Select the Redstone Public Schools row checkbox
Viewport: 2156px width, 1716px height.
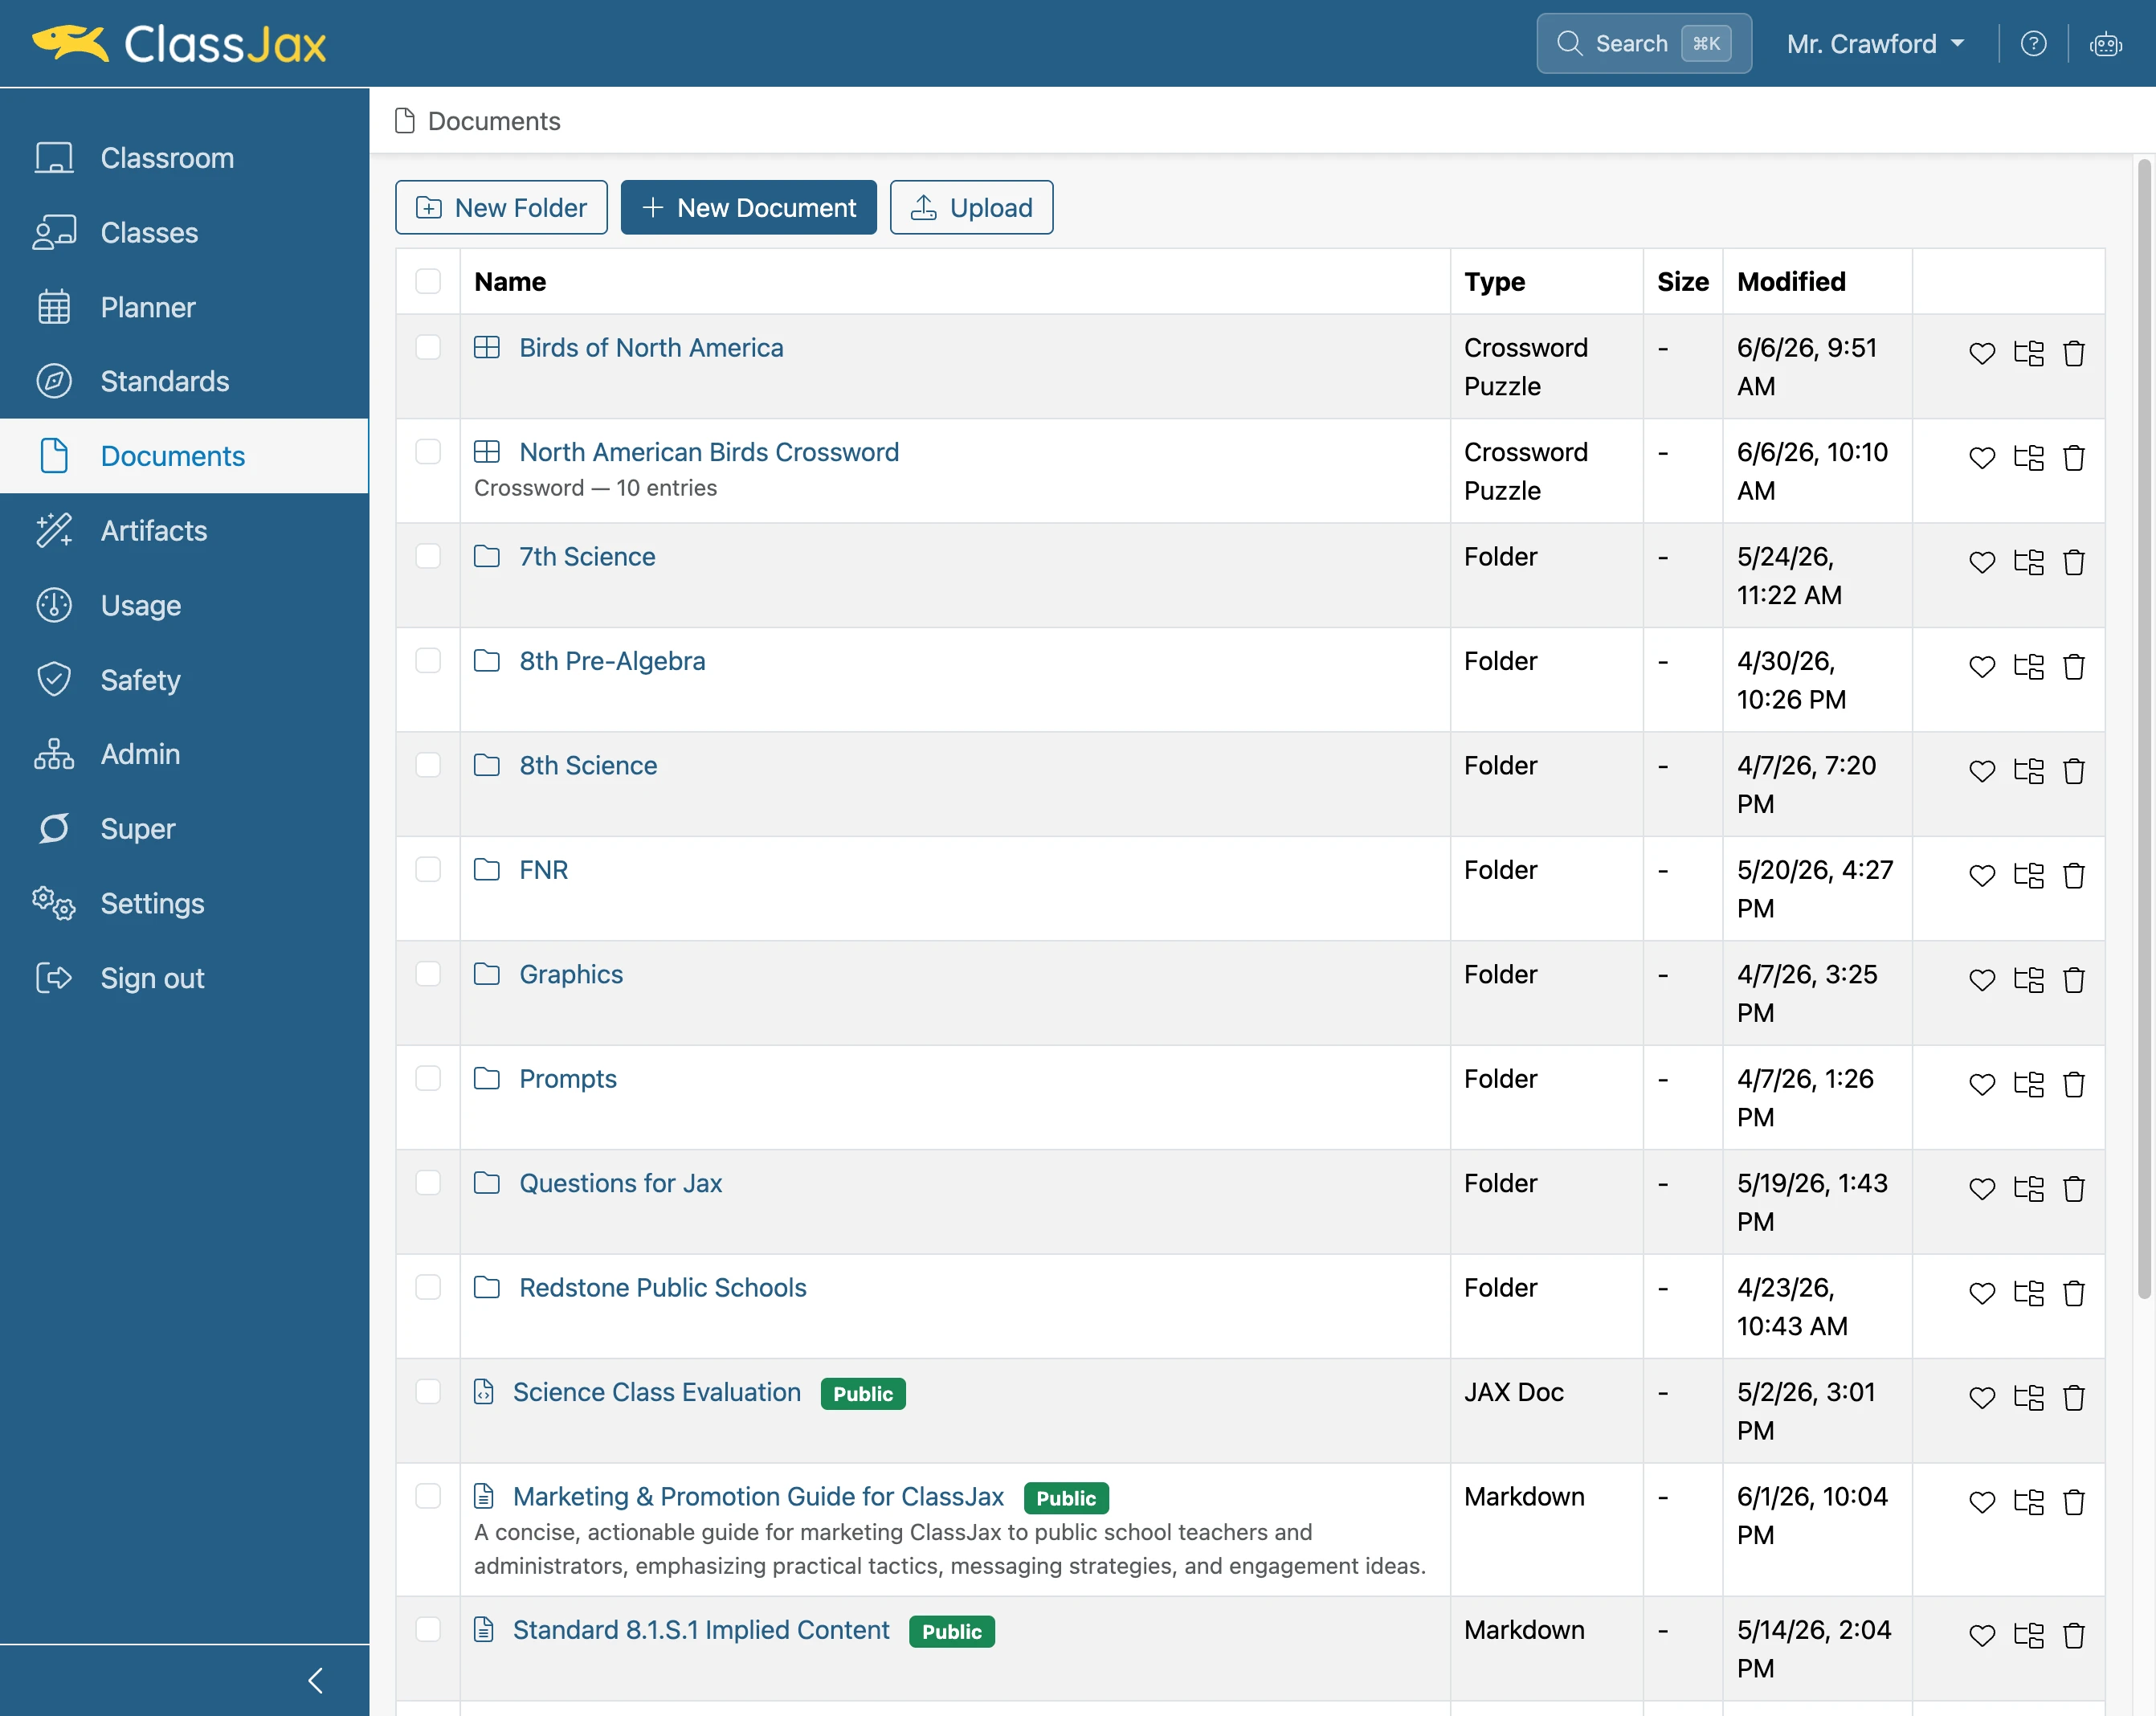[428, 1287]
